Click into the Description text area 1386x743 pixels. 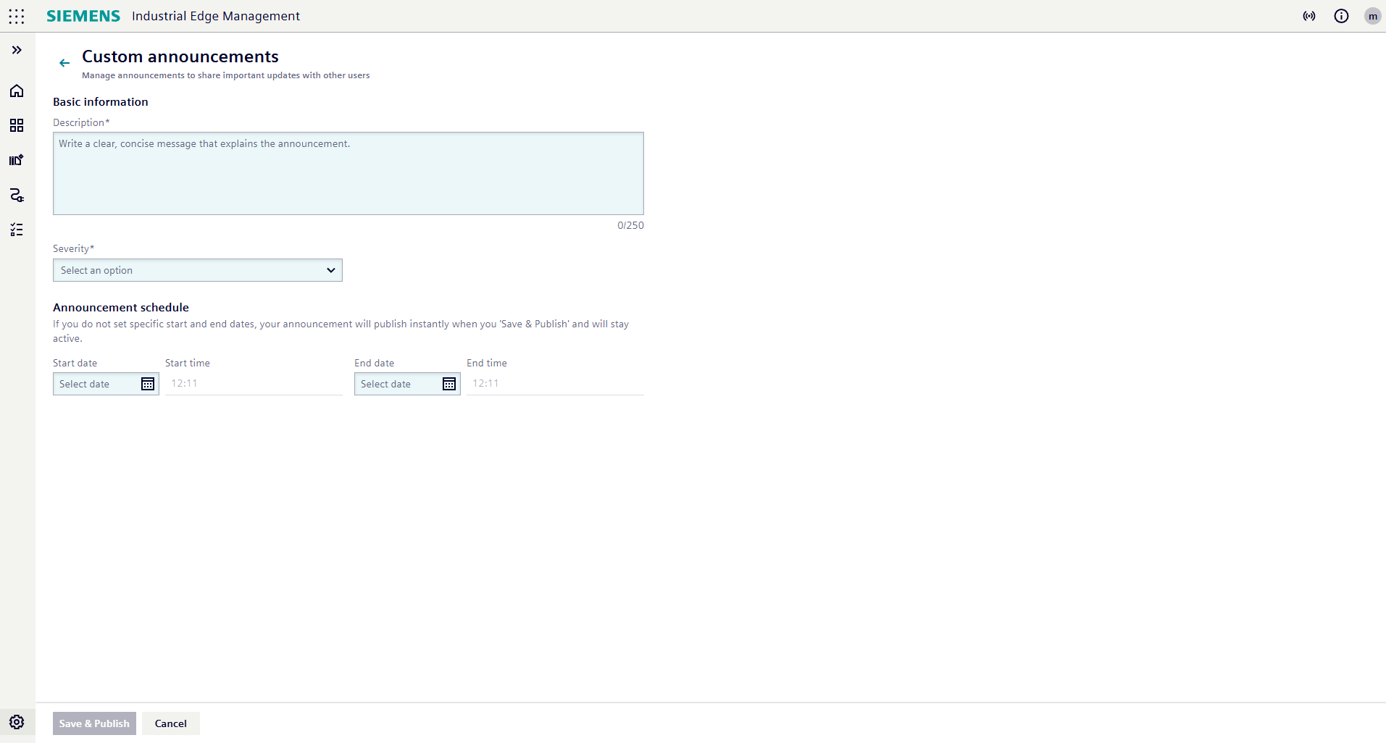[348, 173]
